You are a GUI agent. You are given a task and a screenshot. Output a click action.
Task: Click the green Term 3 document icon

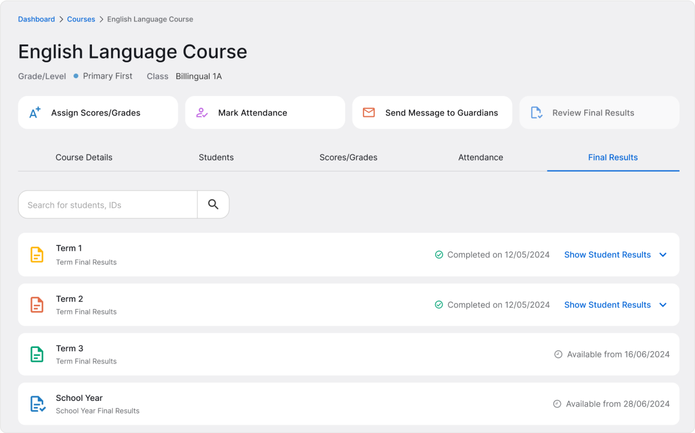(x=37, y=354)
